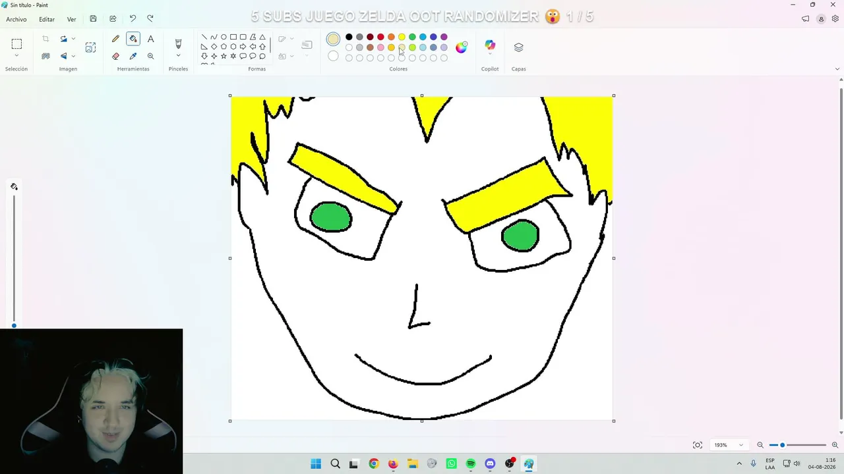This screenshot has width=844, height=474.
Task: Select the Color picker eyedropper tool
Action: coord(133,57)
